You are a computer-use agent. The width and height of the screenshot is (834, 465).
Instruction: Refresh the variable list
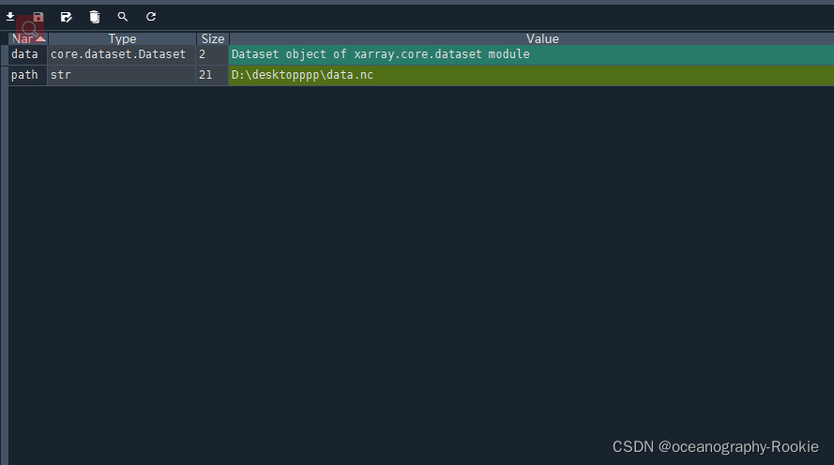tap(151, 17)
